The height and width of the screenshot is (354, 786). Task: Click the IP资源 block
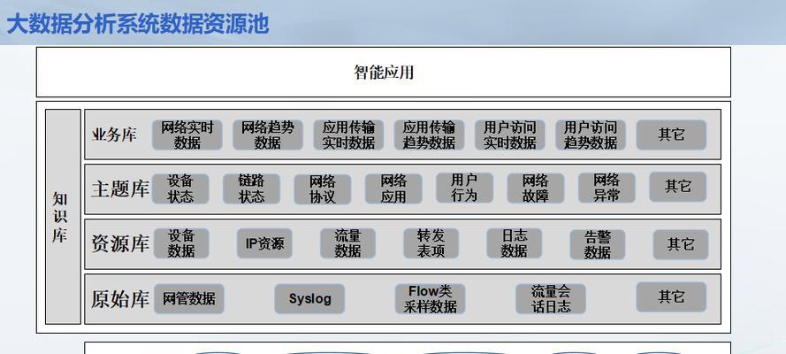pyautogui.click(x=264, y=243)
